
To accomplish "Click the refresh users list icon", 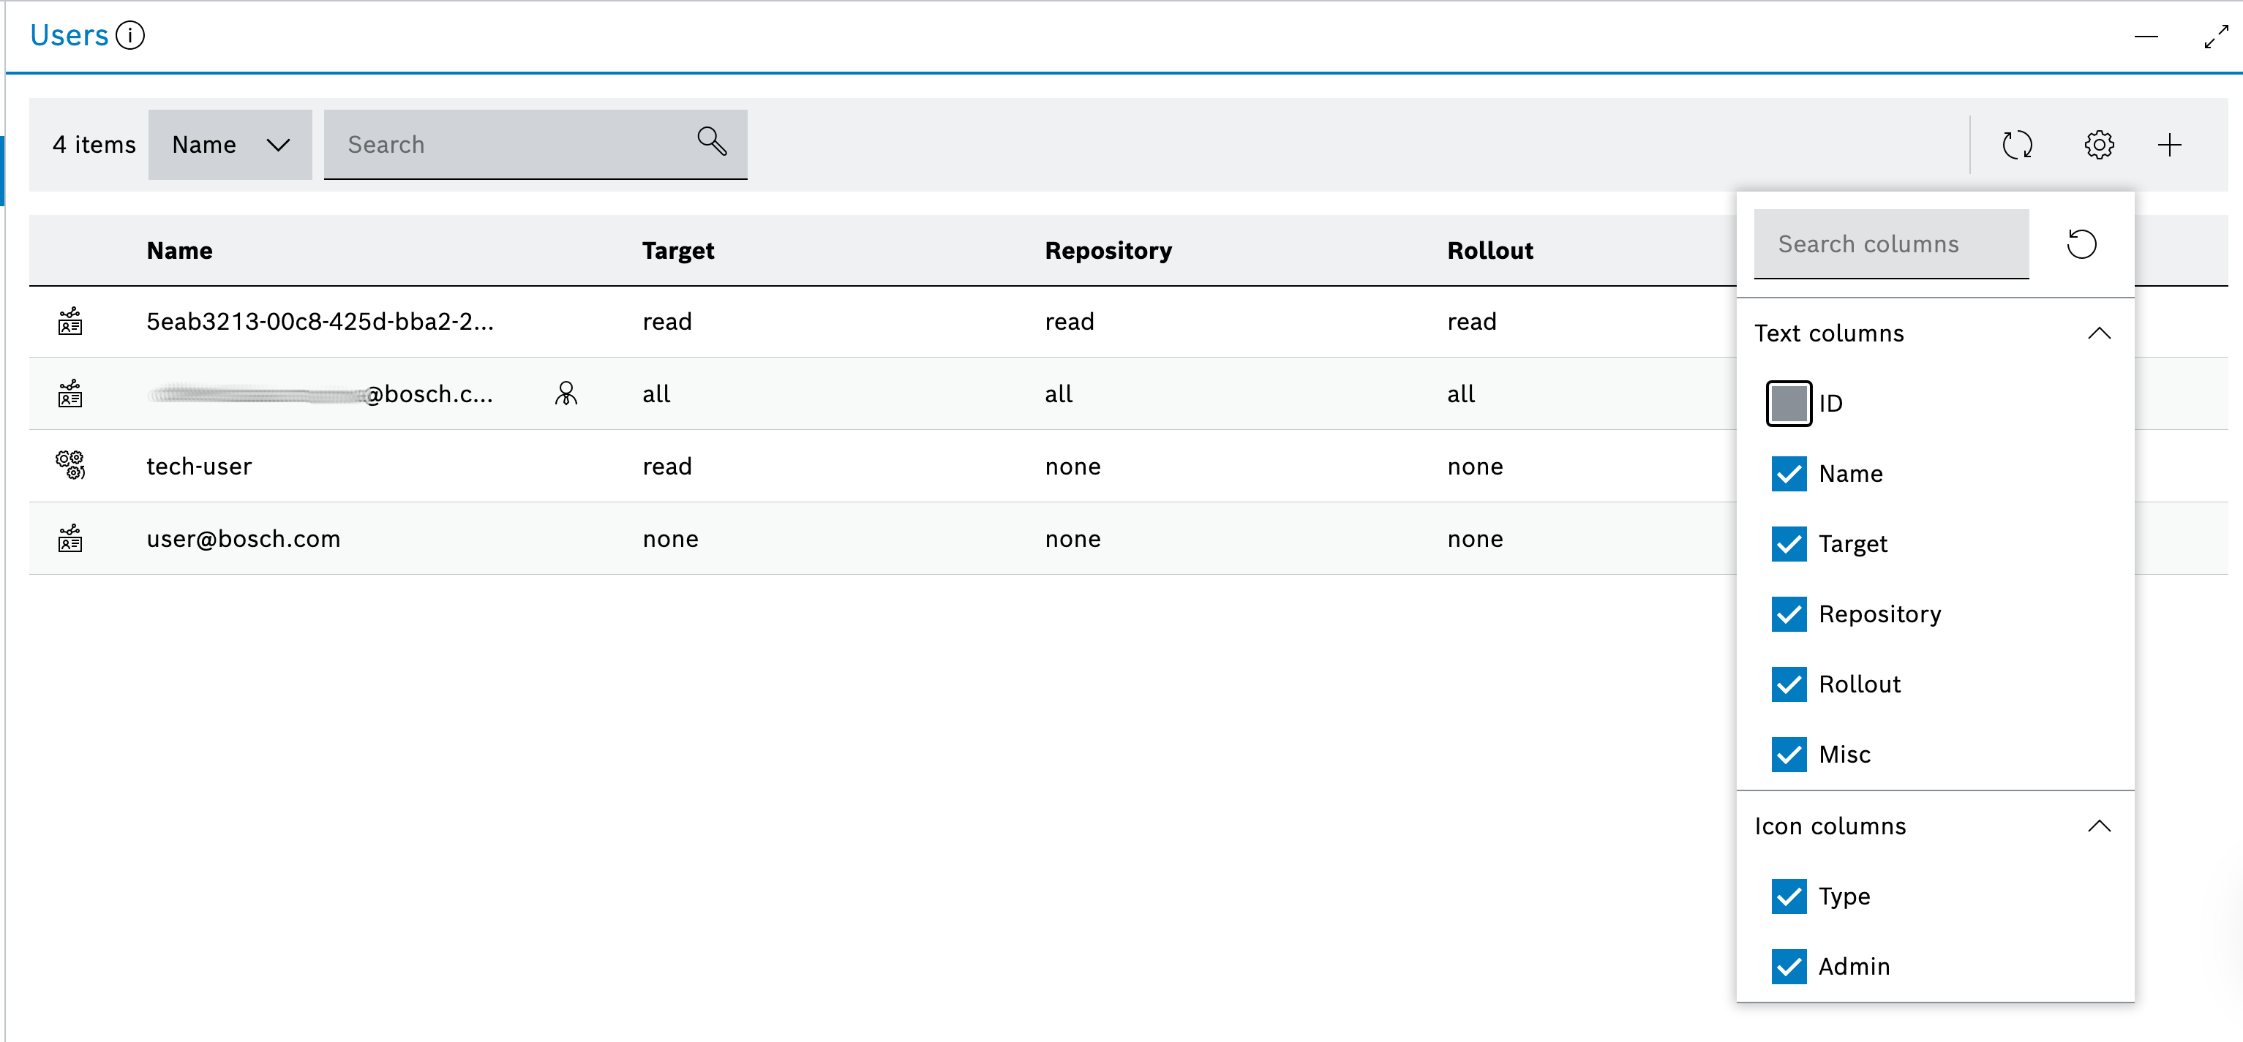I will 2017,145.
